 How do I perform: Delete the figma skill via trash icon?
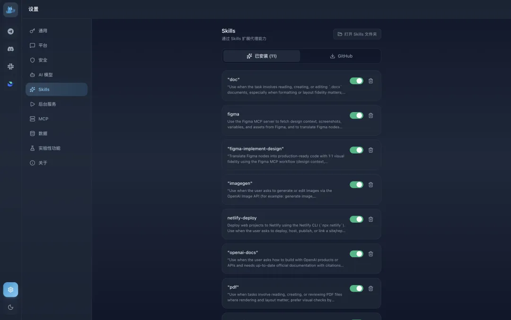click(370, 115)
